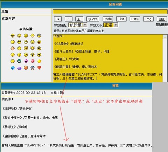Screen dimensions: 168x152
Task: Toggle underline formatting with u button
Action: tap(79, 19)
